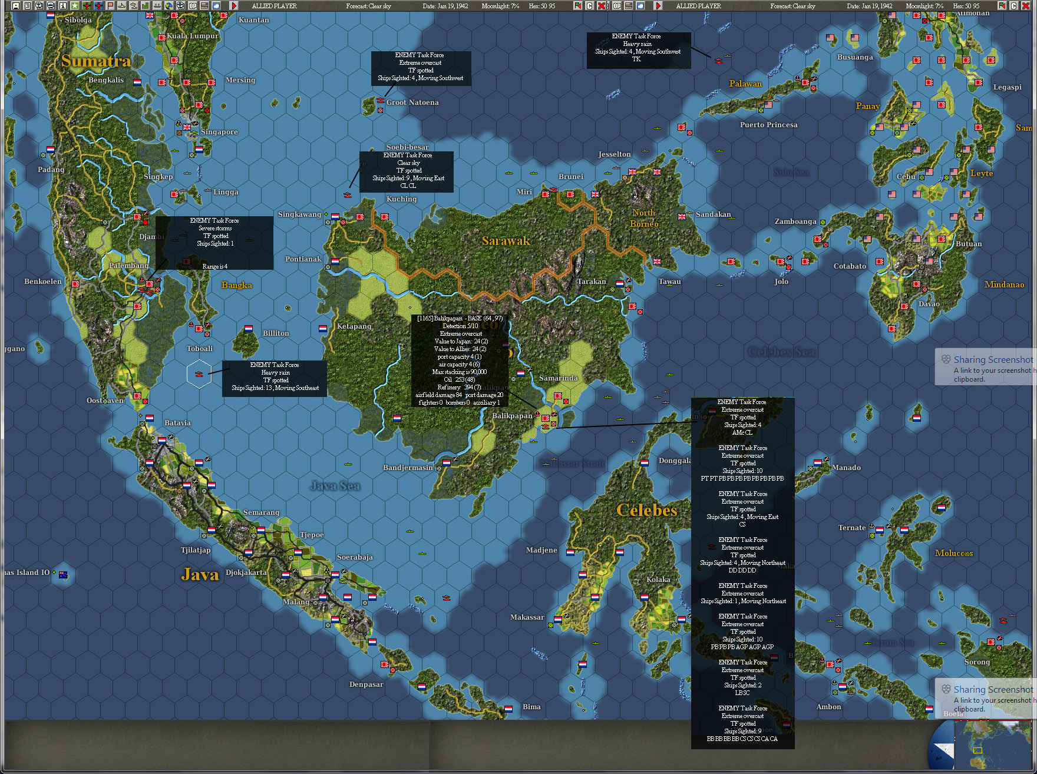The width and height of the screenshot is (1037, 774).
Task: Select the enemy TK task force northwest of Palawan
Action: 719,61
